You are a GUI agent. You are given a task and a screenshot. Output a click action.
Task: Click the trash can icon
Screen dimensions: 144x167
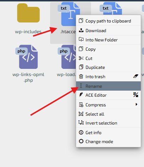pos(81,76)
